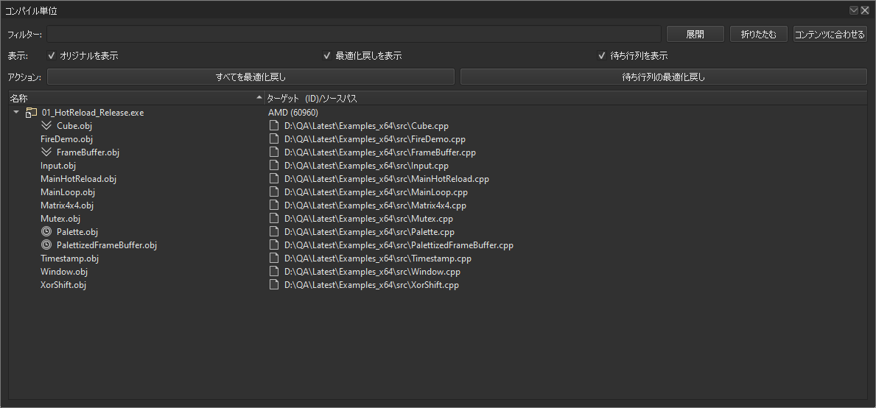Toggle オリジナルを表示 checkbox
876x408 pixels.
tap(52, 56)
